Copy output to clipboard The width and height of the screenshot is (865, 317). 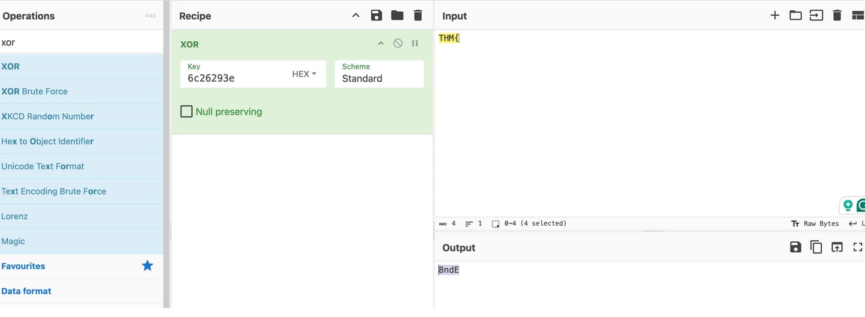pyautogui.click(x=816, y=247)
